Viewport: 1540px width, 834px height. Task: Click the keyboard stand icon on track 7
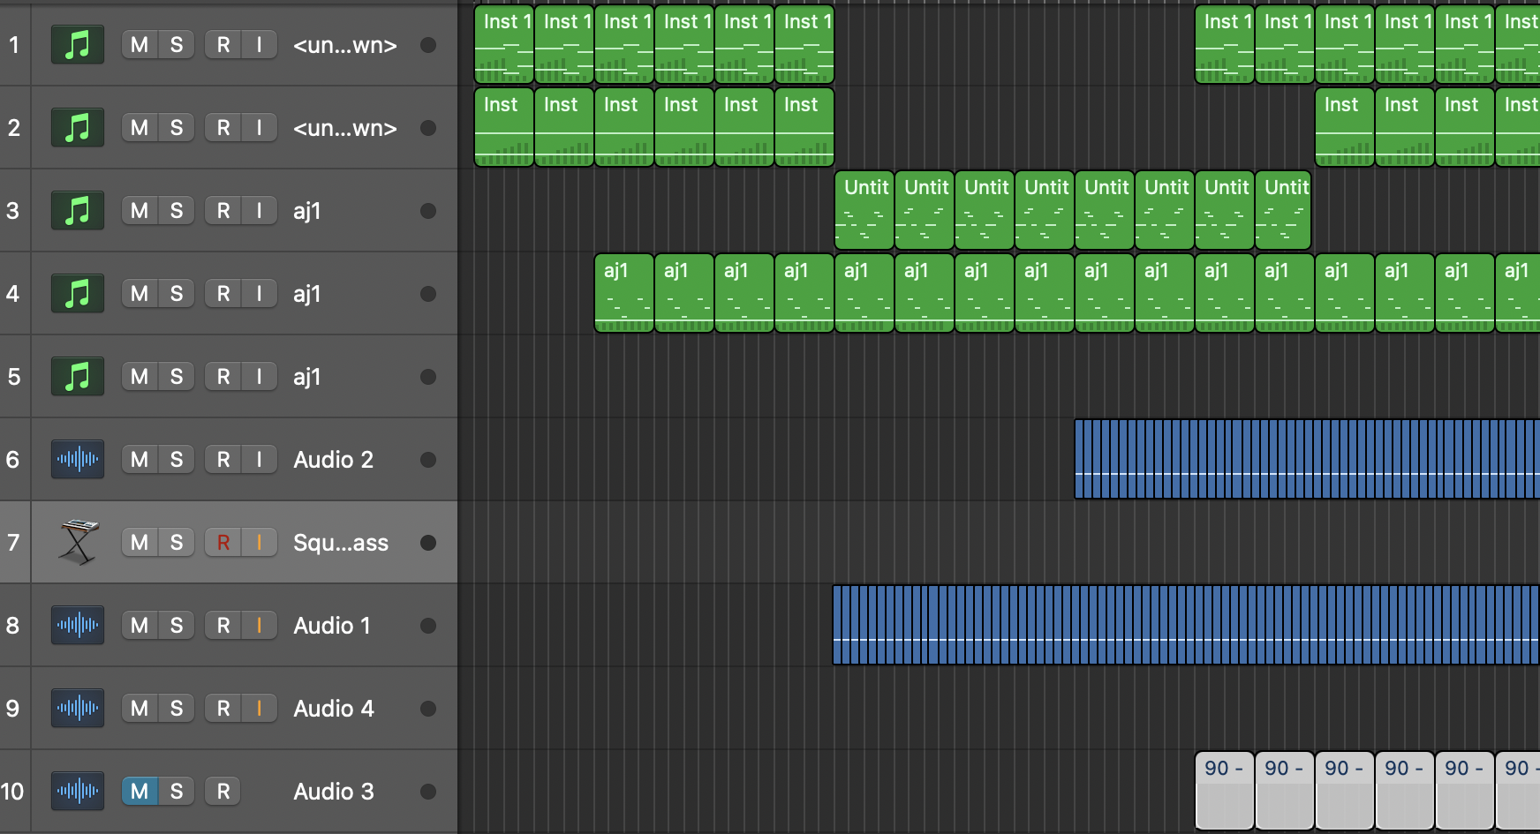coord(78,542)
